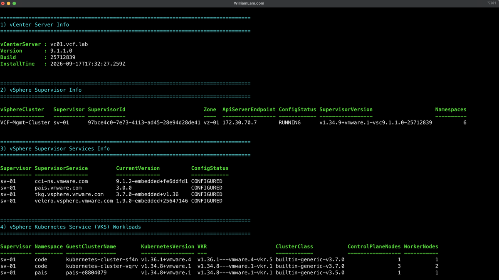Click the KubernetesVersion column header
Viewport: 499px width, 280px height.
168,246
